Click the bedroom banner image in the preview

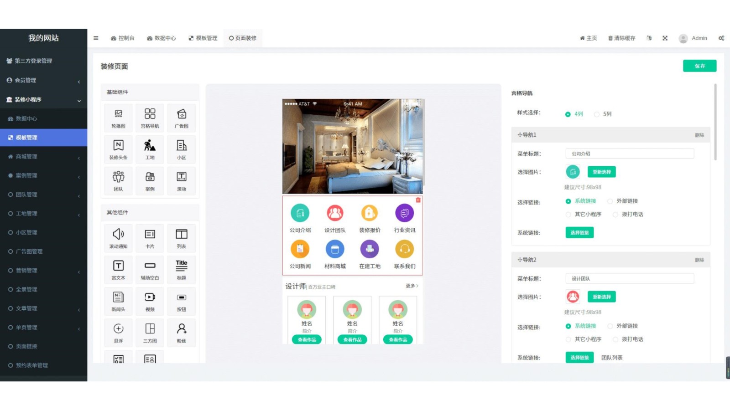click(x=353, y=147)
